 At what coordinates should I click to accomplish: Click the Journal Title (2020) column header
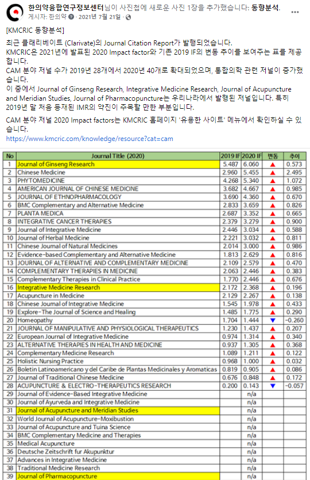(118, 156)
